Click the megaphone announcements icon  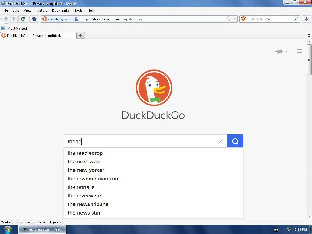point(279,51)
